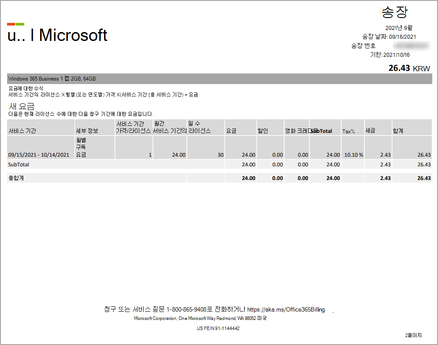Click the 2페이지 page number
Image resolution: width=438 pixels, height=345 pixels.
point(413,335)
